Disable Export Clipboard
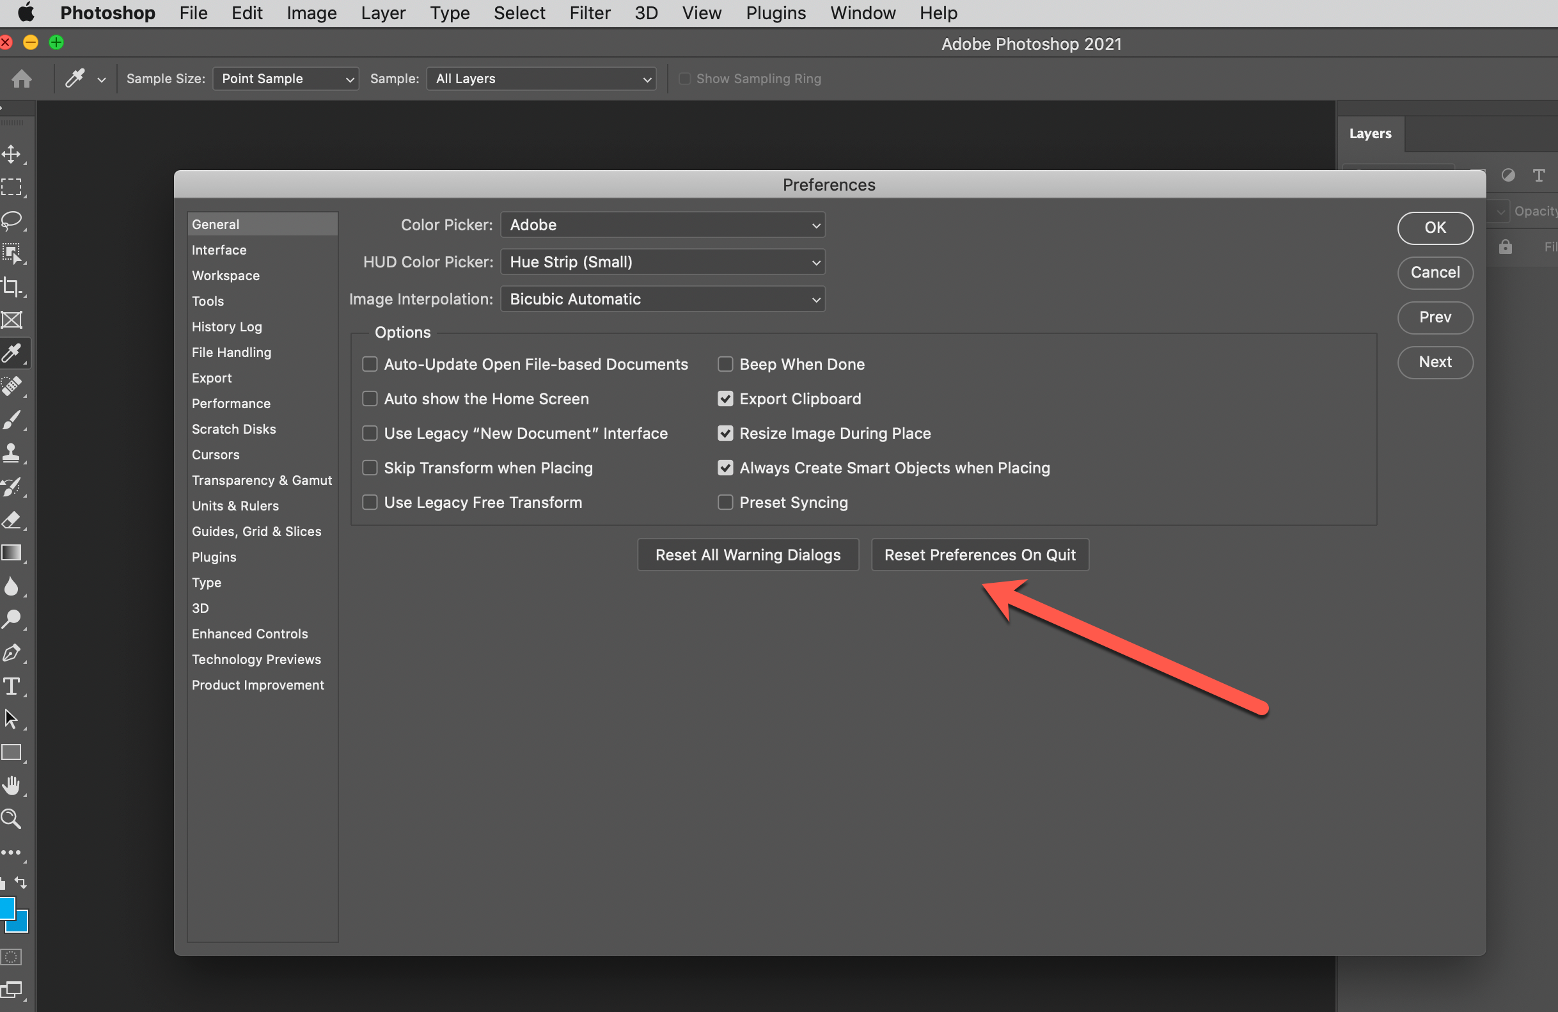Screen dimensions: 1558x1012 pyautogui.click(x=725, y=399)
